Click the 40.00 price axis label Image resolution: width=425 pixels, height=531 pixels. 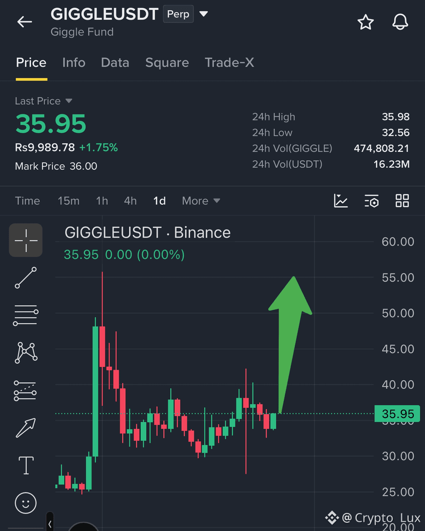tap(398, 385)
